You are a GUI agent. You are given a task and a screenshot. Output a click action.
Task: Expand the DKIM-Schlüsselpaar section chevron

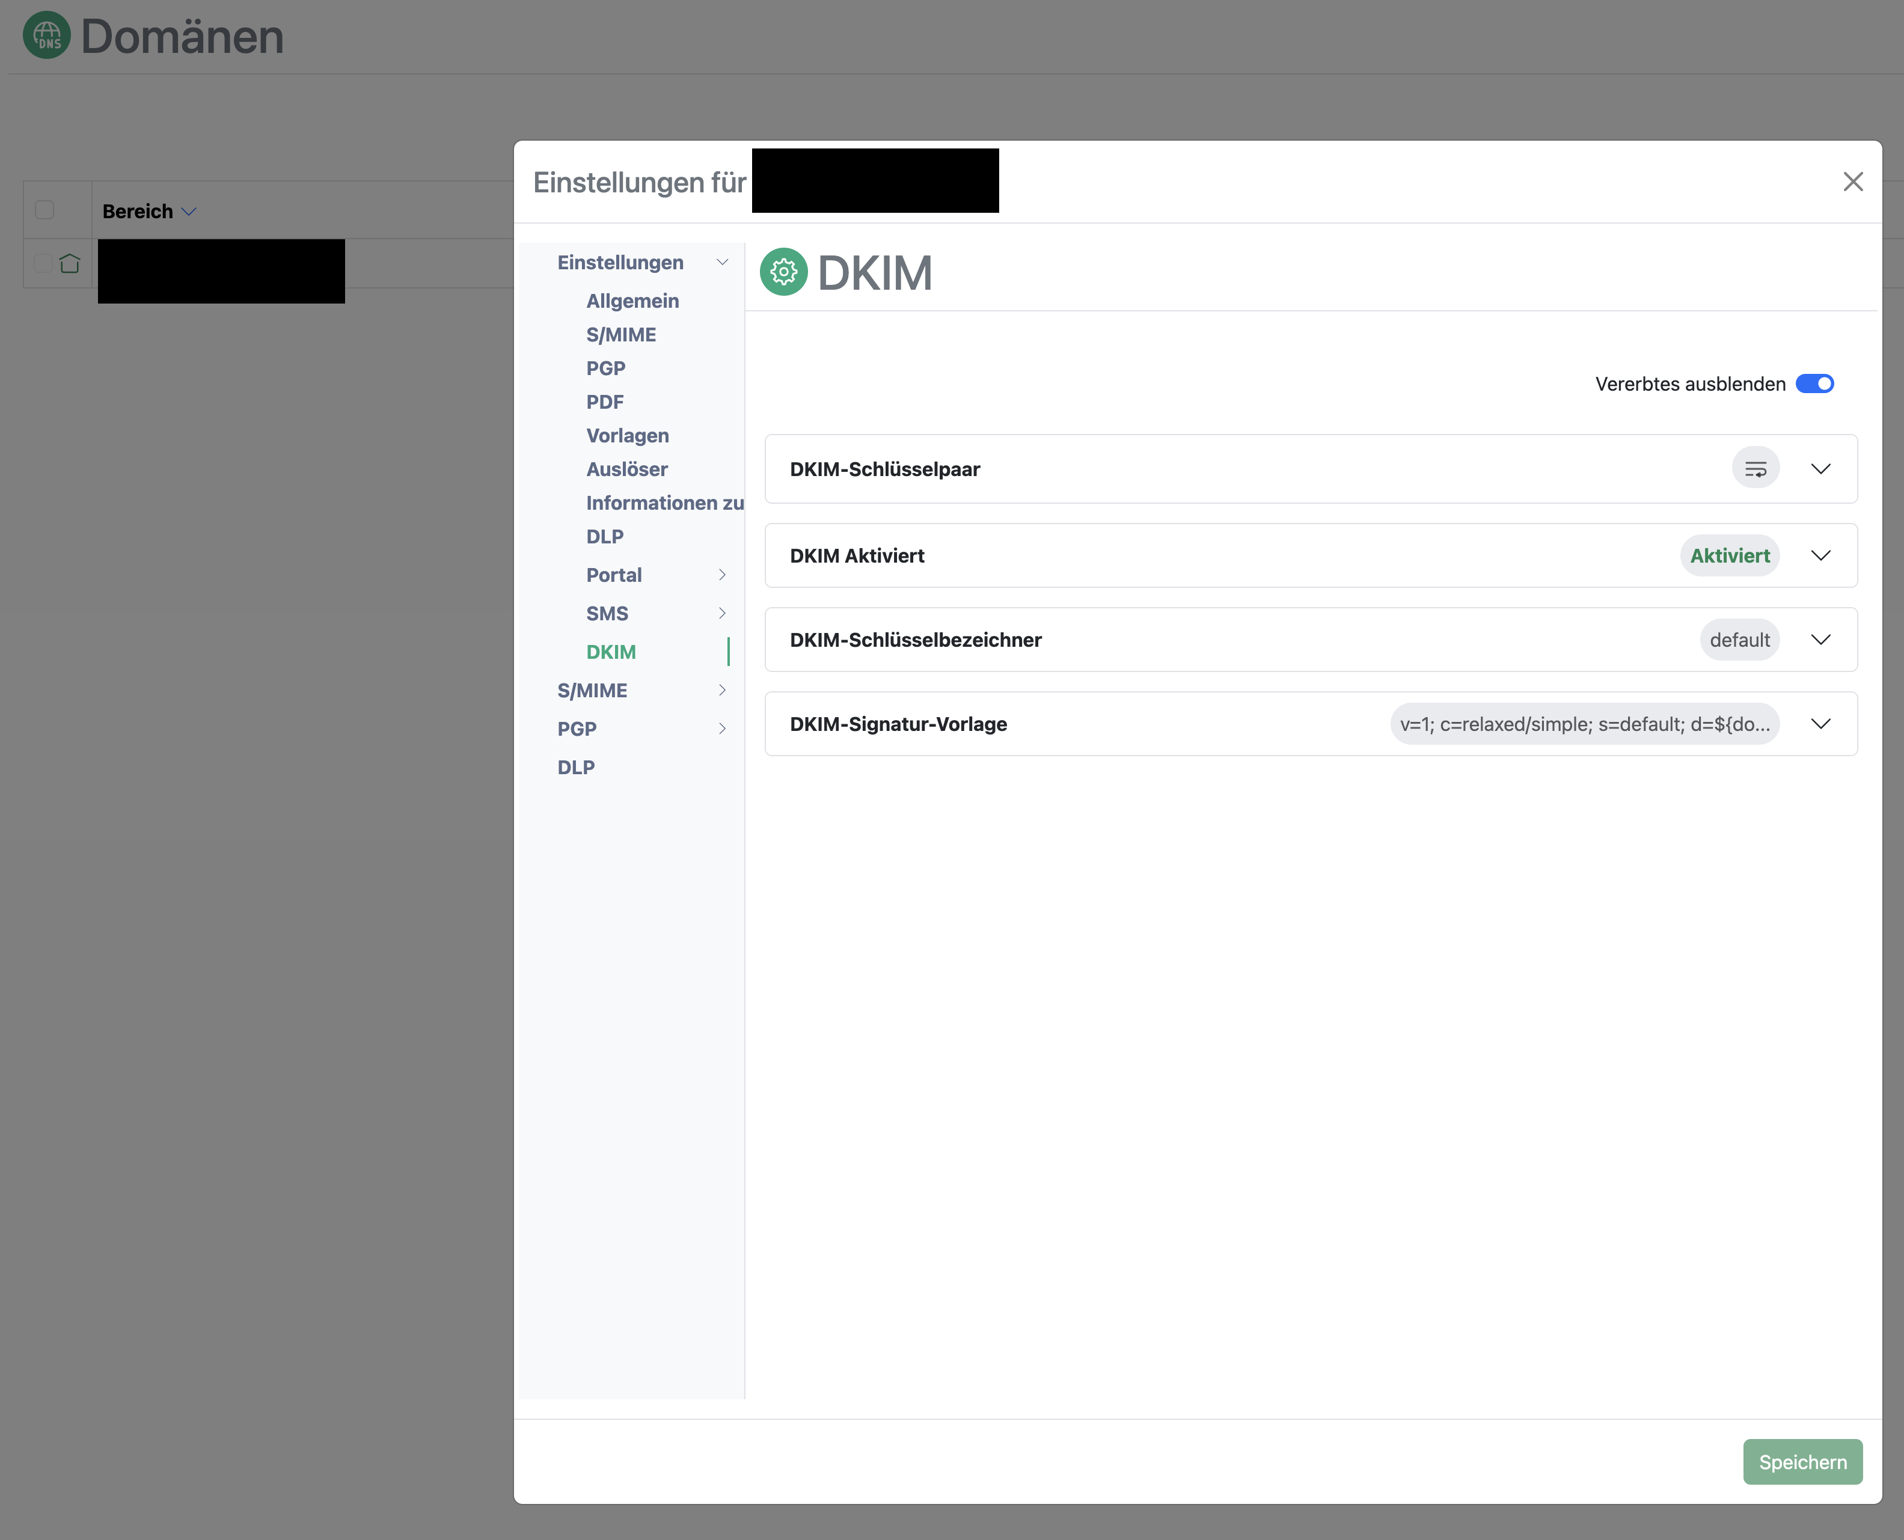[1820, 469]
